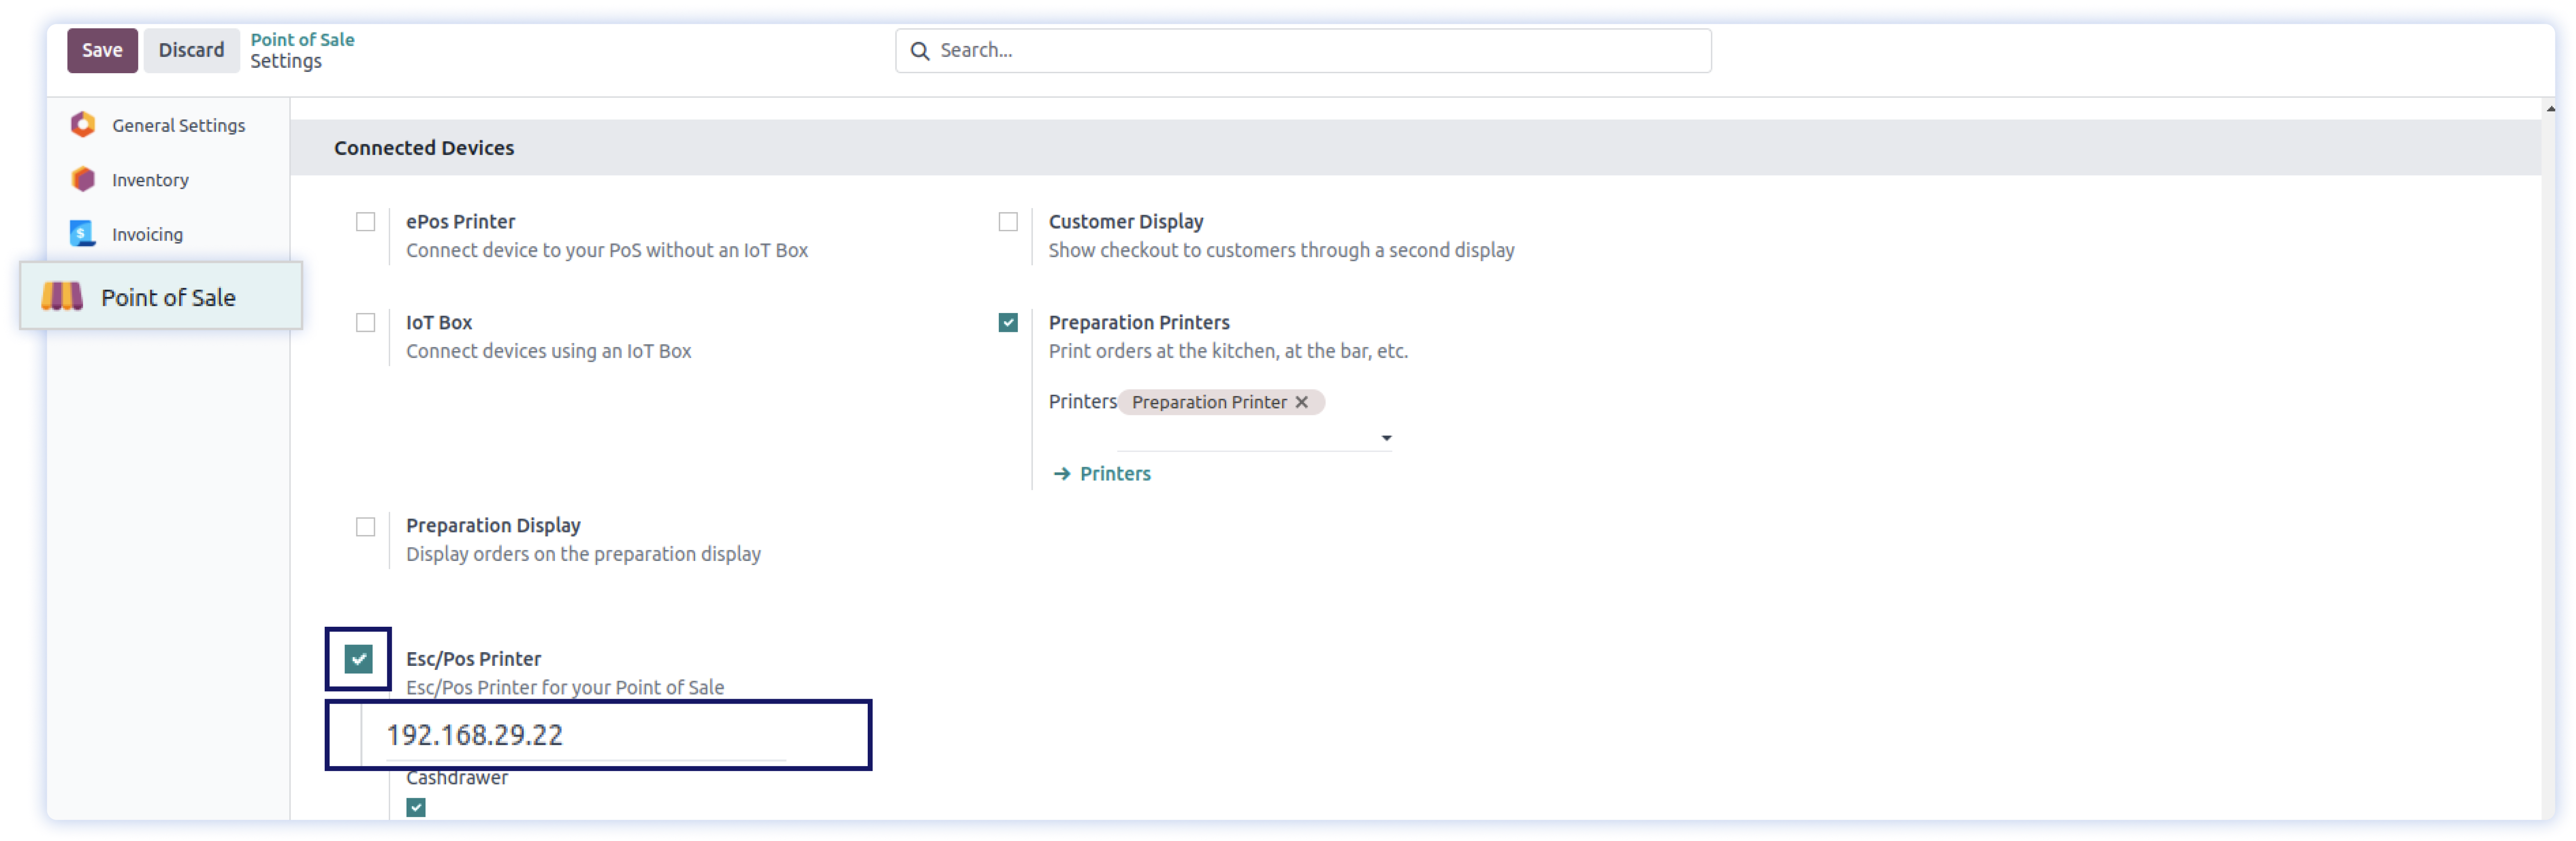Open Invoicing settings in the sidebar
Viewport: 2576px width, 841px height.
point(168,234)
